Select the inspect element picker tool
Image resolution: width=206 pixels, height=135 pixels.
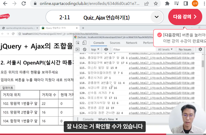click(x=78, y=43)
